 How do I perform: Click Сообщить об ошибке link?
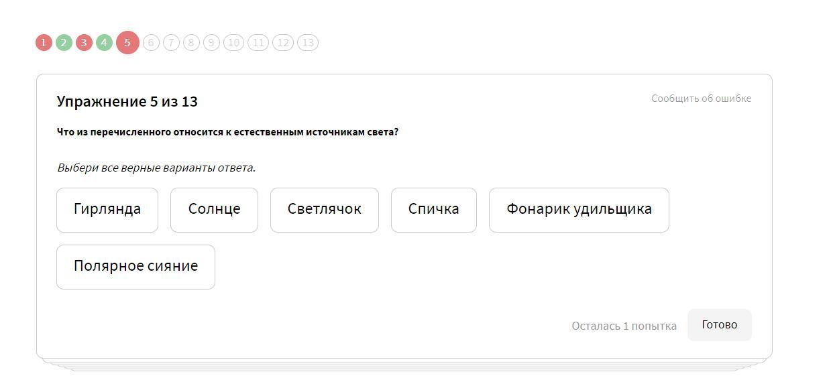(701, 99)
